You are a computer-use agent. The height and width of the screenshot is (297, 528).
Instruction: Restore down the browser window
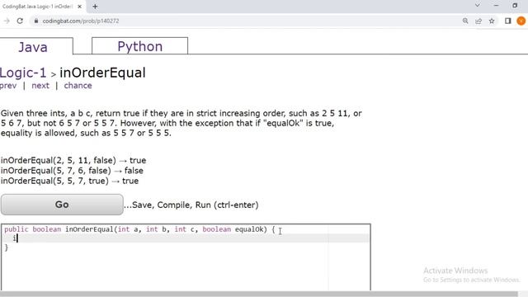515,6
